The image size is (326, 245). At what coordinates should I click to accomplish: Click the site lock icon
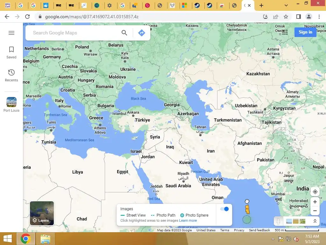coord(40,17)
